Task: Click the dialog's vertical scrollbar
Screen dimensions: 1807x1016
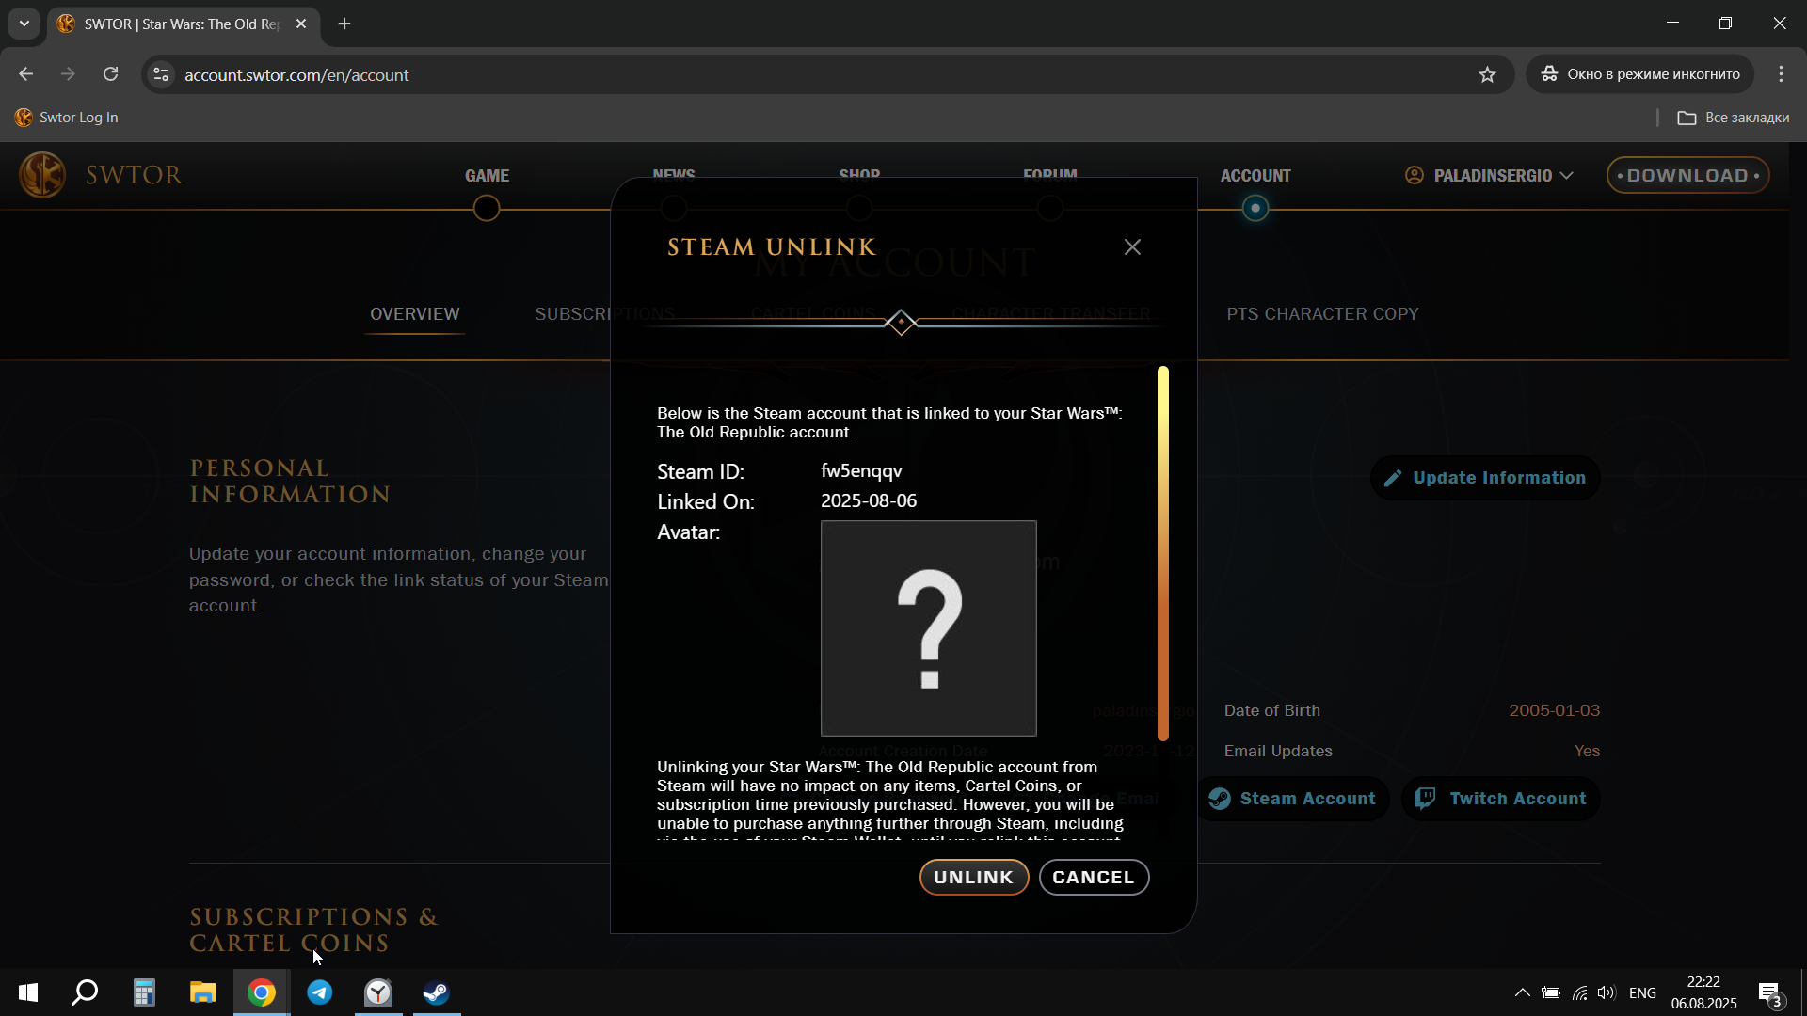Action: point(1163,553)
